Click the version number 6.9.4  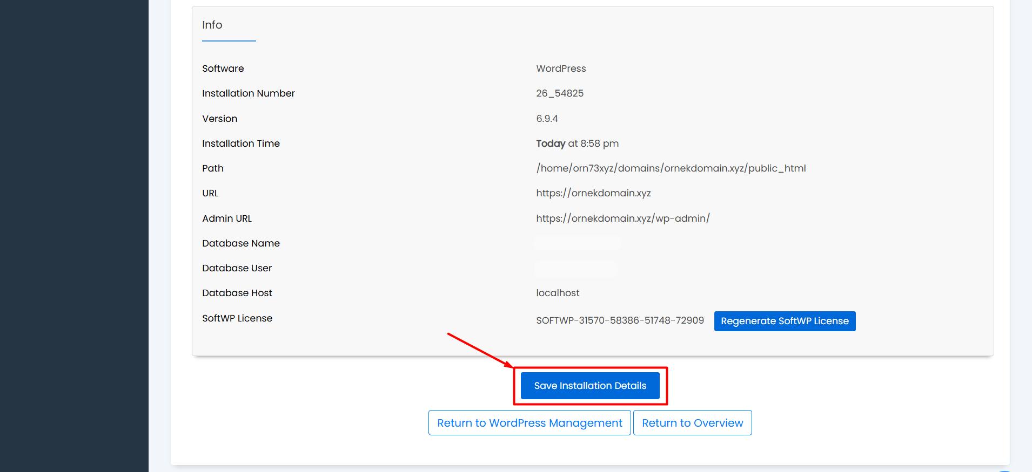pyautogui.click(x=547, y=119)
